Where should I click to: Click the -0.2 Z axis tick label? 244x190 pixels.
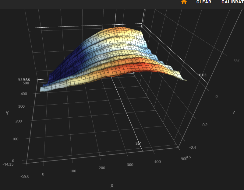click(204, 125)
